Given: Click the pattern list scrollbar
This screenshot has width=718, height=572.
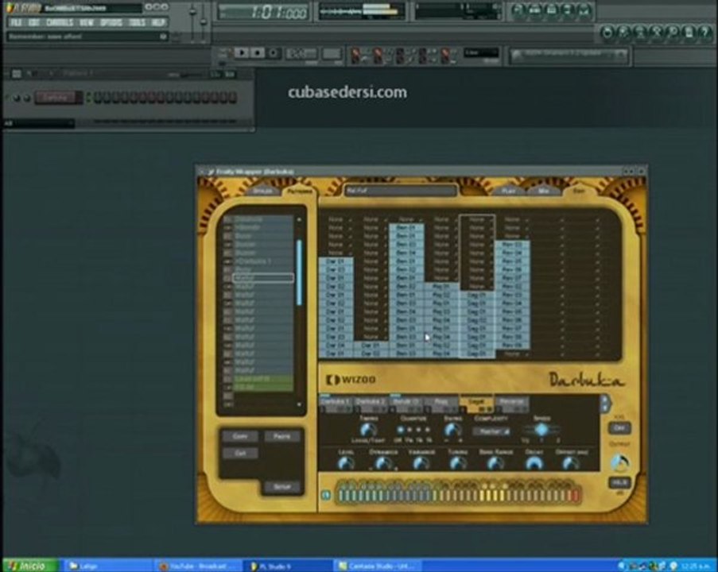Looking at the screenshot, I should [x=300, y=272].
